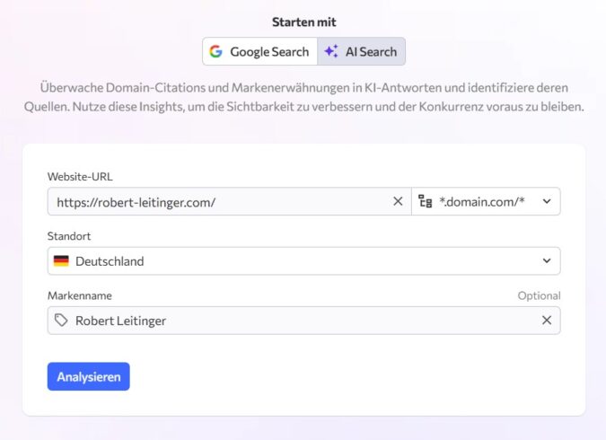
Task: Expand the Standort dropdown chevron
Action: (x=547, y=261)
